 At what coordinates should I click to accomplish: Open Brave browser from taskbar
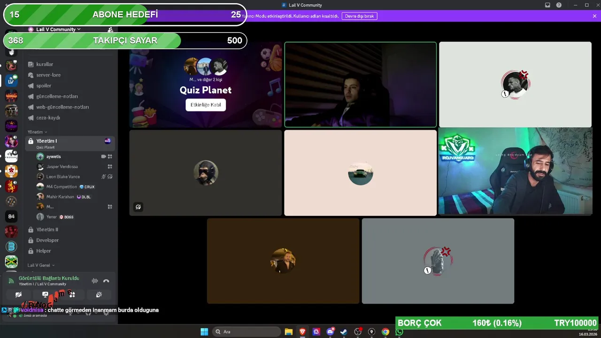coord(302,332)
